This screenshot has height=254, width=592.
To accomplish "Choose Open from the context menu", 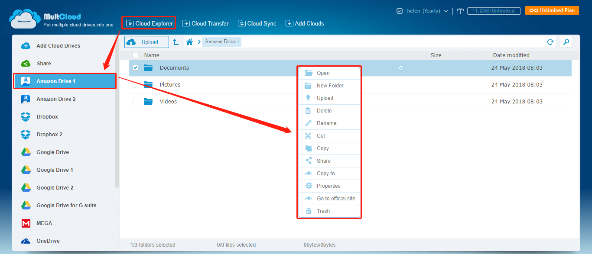I will tap(329, 73).
